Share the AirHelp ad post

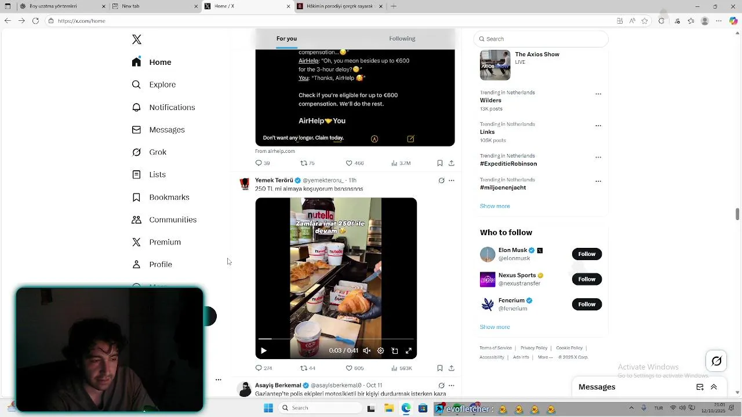(452, 163)
